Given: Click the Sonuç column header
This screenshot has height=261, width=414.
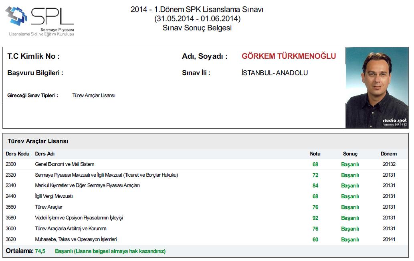Looking at the screenshot, I should click(x=350, y=154).
